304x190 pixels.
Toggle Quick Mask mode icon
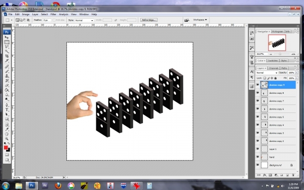pyautogui.click(x=7, y=155)
